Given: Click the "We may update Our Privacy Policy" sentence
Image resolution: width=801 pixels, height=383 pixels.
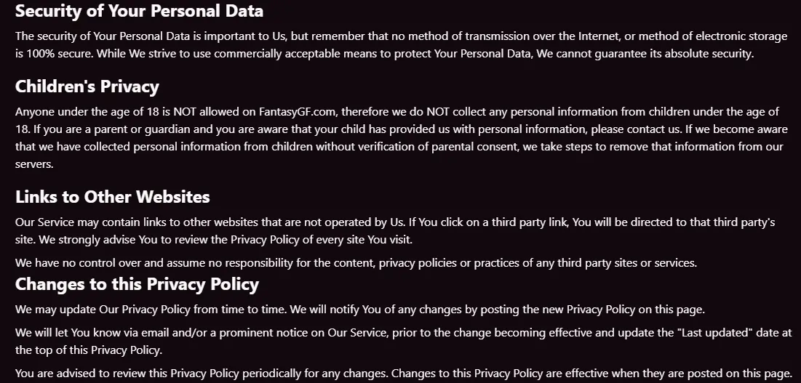Looking at the screenshot, I should pyautogui.click(x=151, y=310).
